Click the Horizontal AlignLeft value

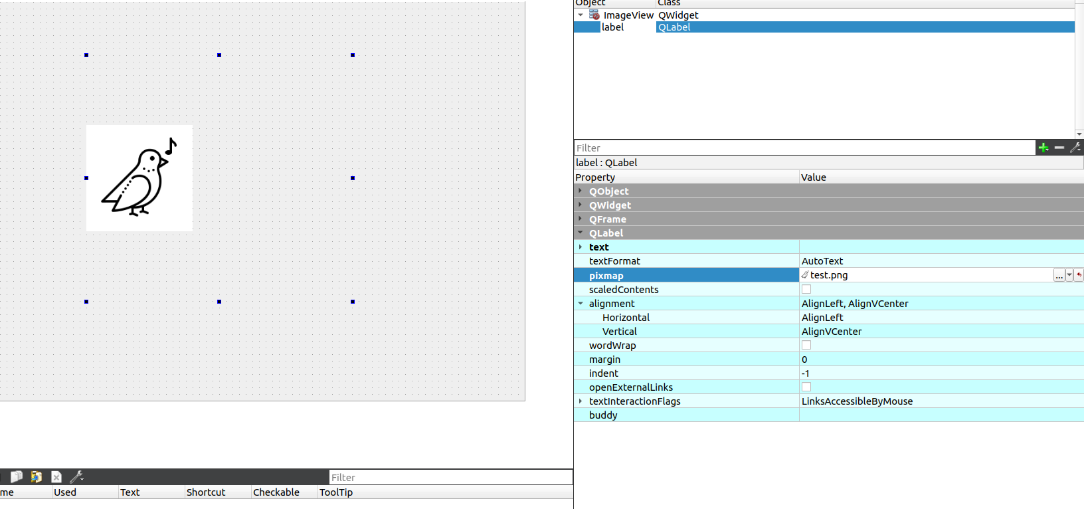pyautogui.click(x=822, y=317)
